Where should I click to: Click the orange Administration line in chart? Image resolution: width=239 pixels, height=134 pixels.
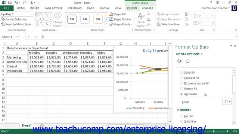tap(148, 67)
